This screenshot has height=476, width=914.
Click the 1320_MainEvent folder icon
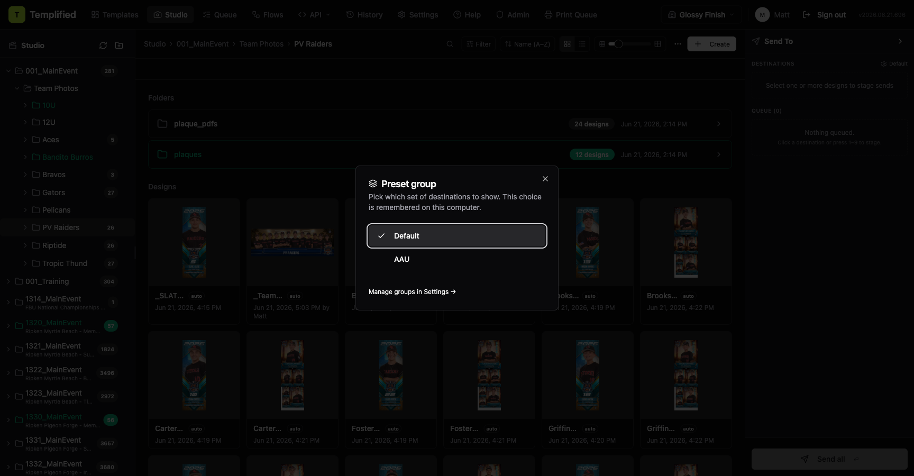coord(19,326)
